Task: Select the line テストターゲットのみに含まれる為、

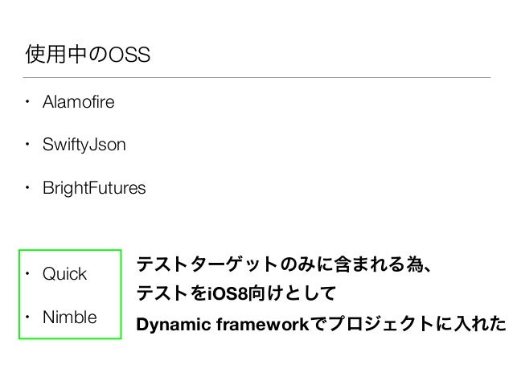Action: pos(284,264)
